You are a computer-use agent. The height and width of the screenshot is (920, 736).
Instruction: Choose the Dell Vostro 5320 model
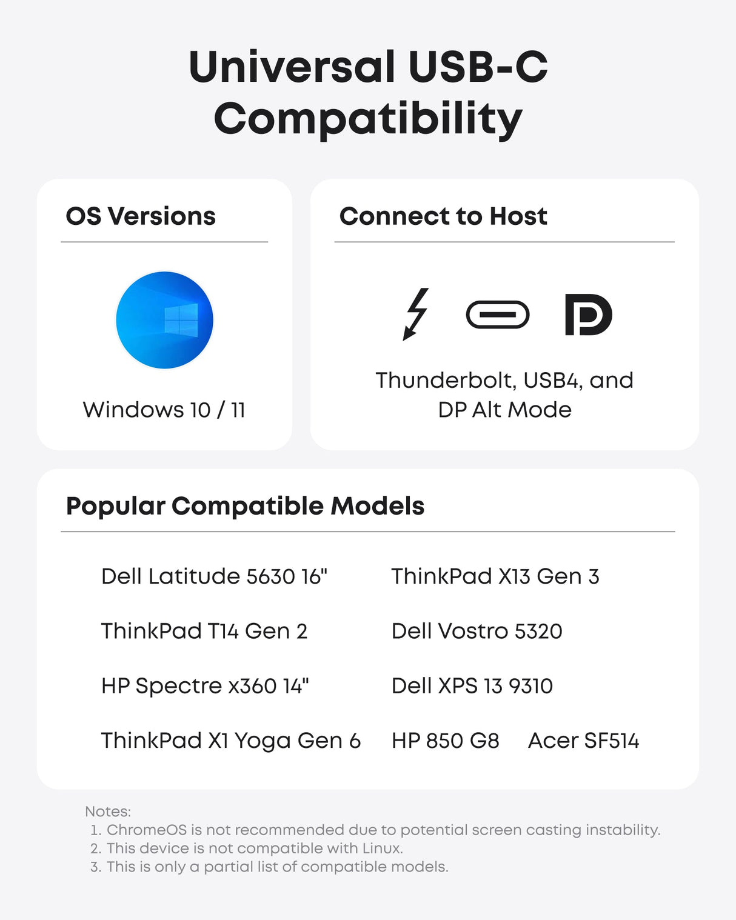pos(477,632)
